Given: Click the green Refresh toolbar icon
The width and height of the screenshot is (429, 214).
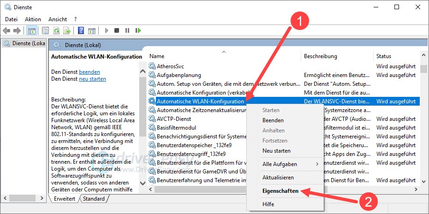Looking at the screenshot, I should [x=56, y=30].
